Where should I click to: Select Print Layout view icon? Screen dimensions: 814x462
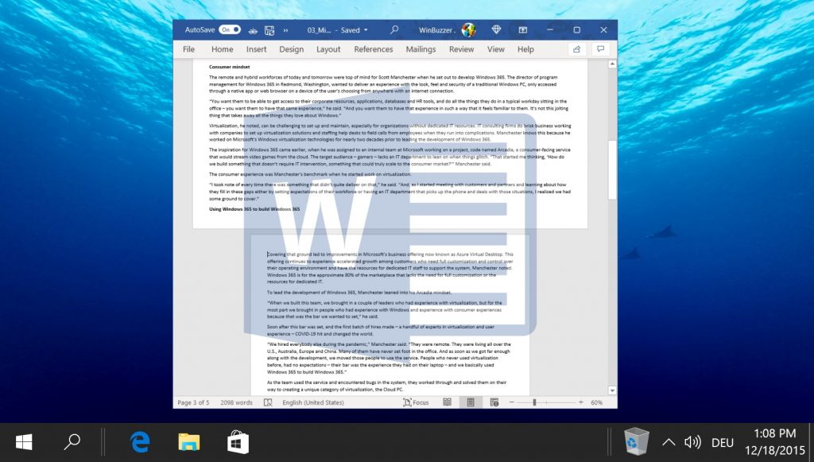(x=471, y=402)
